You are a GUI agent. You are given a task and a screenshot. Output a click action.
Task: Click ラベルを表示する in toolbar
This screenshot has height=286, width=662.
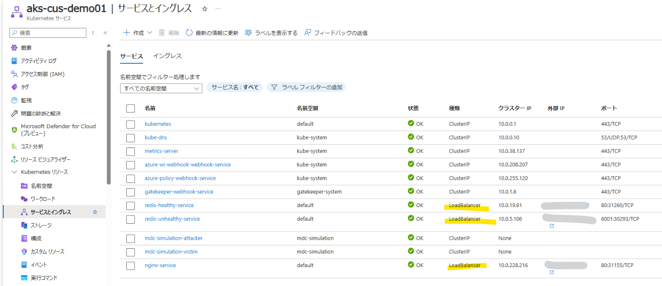point(271,33)
